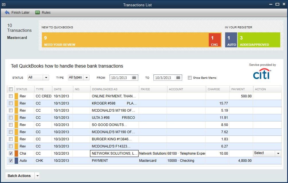Screen dimensions: 288x183
Task: Select the KROGER #598 transaction text
Action: (114, 103)
